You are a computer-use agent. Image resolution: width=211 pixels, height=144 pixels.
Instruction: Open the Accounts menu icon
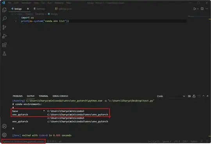(x=4, y=126)
